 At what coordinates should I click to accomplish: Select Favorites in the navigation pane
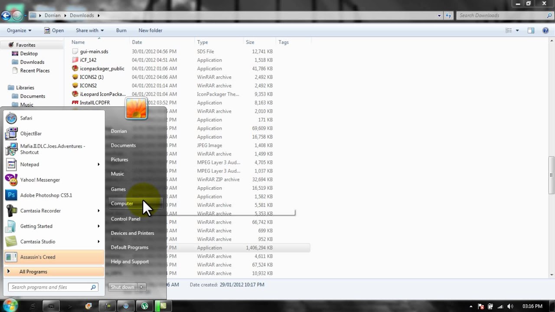click(x=26, y=45)
